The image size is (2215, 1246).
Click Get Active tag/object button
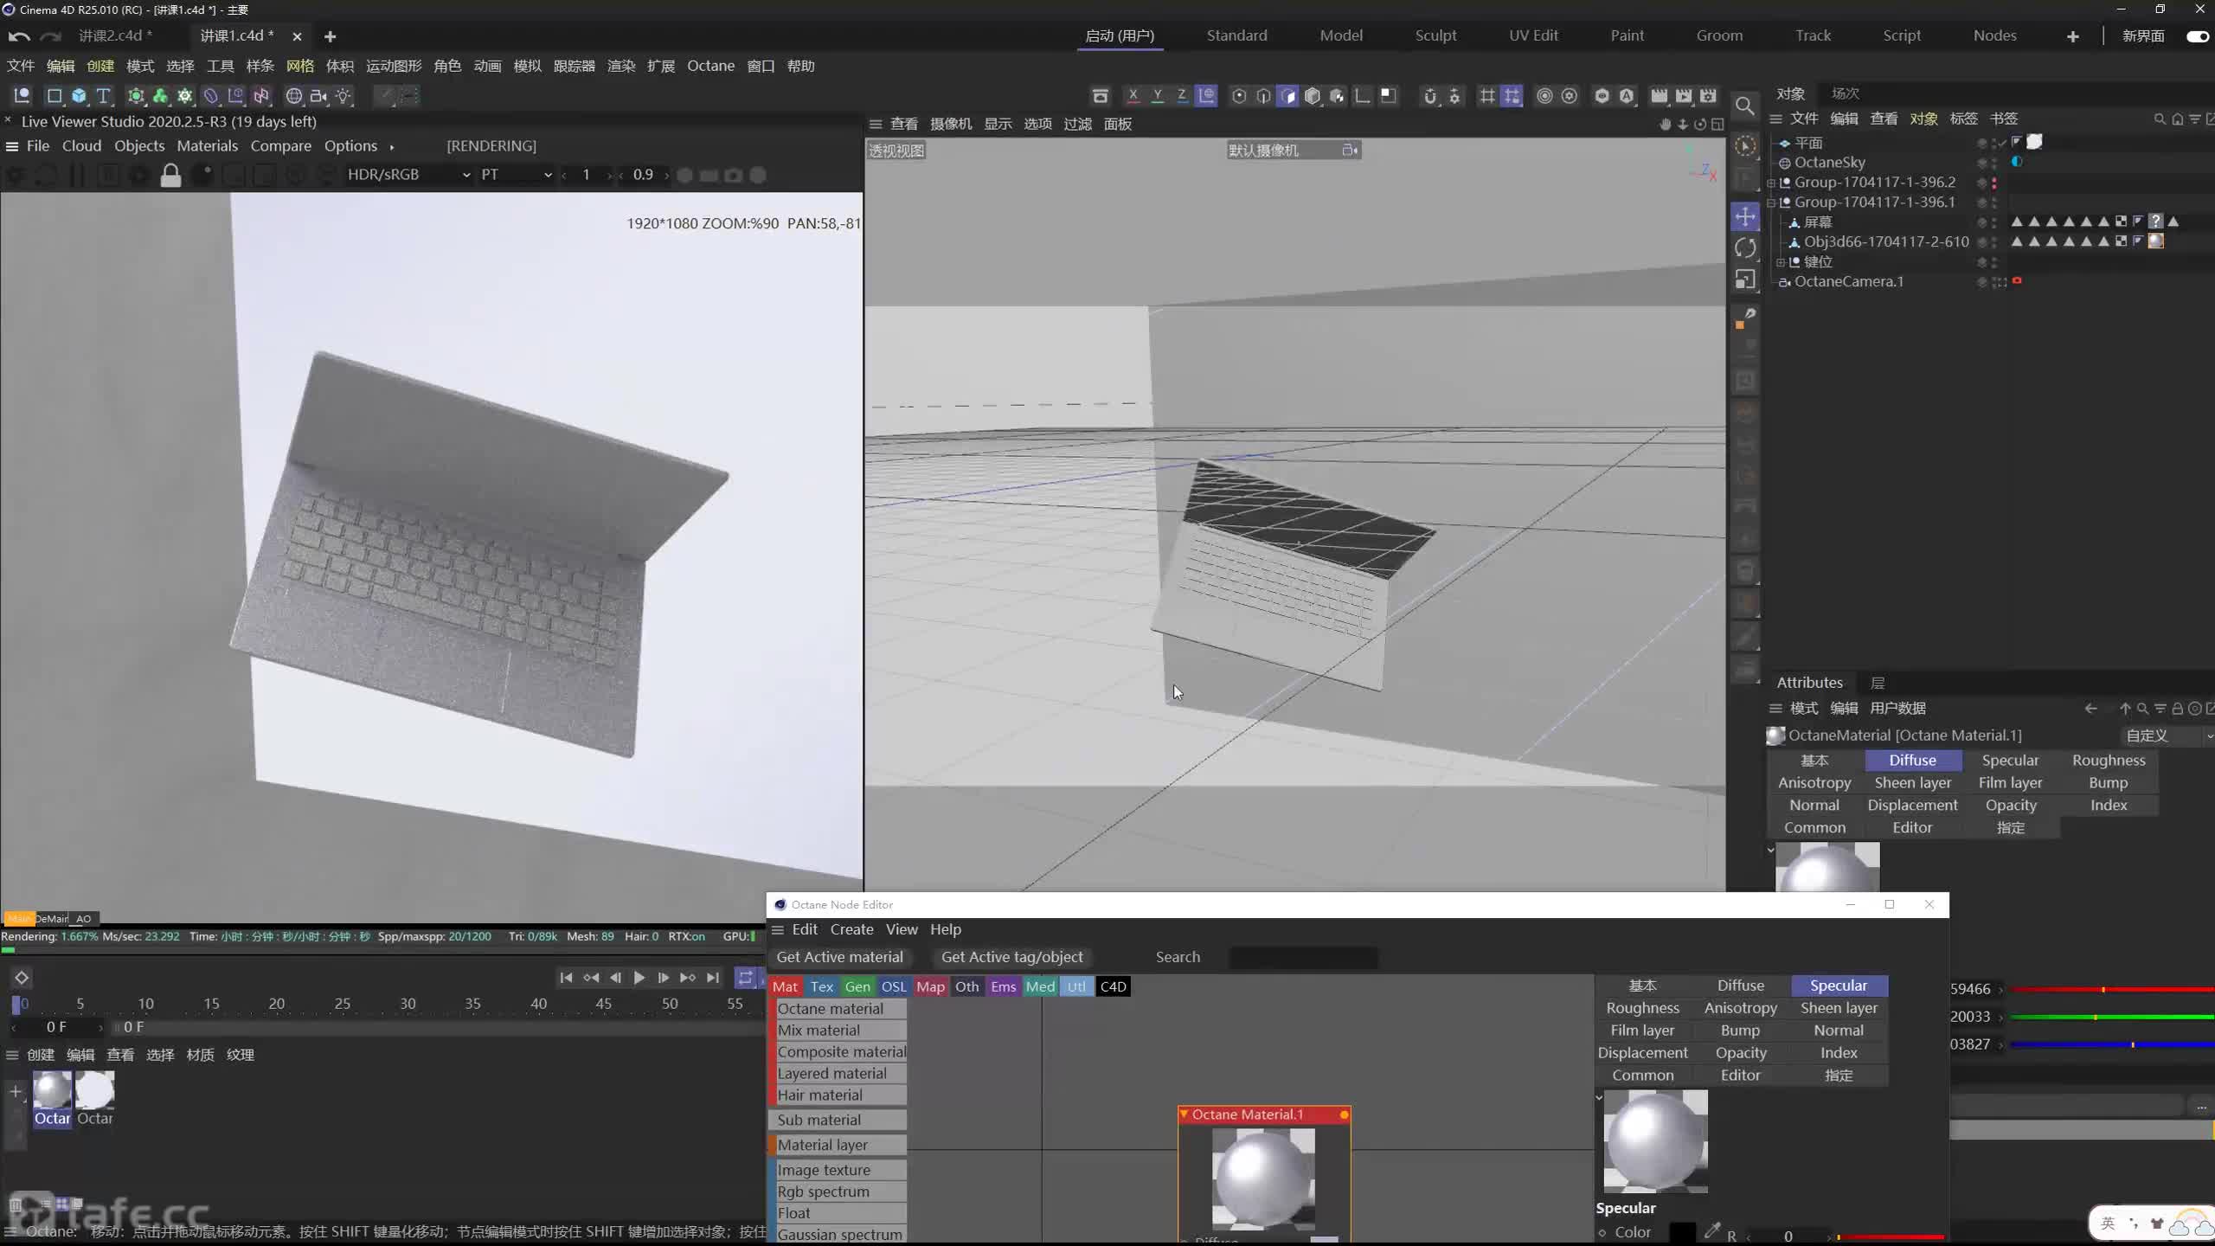pyautogui.click(x=1011, y=957)
